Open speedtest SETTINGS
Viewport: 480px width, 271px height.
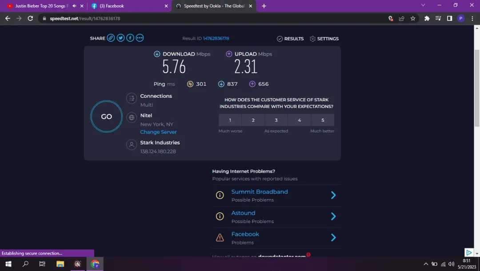[x=324, y=39]
